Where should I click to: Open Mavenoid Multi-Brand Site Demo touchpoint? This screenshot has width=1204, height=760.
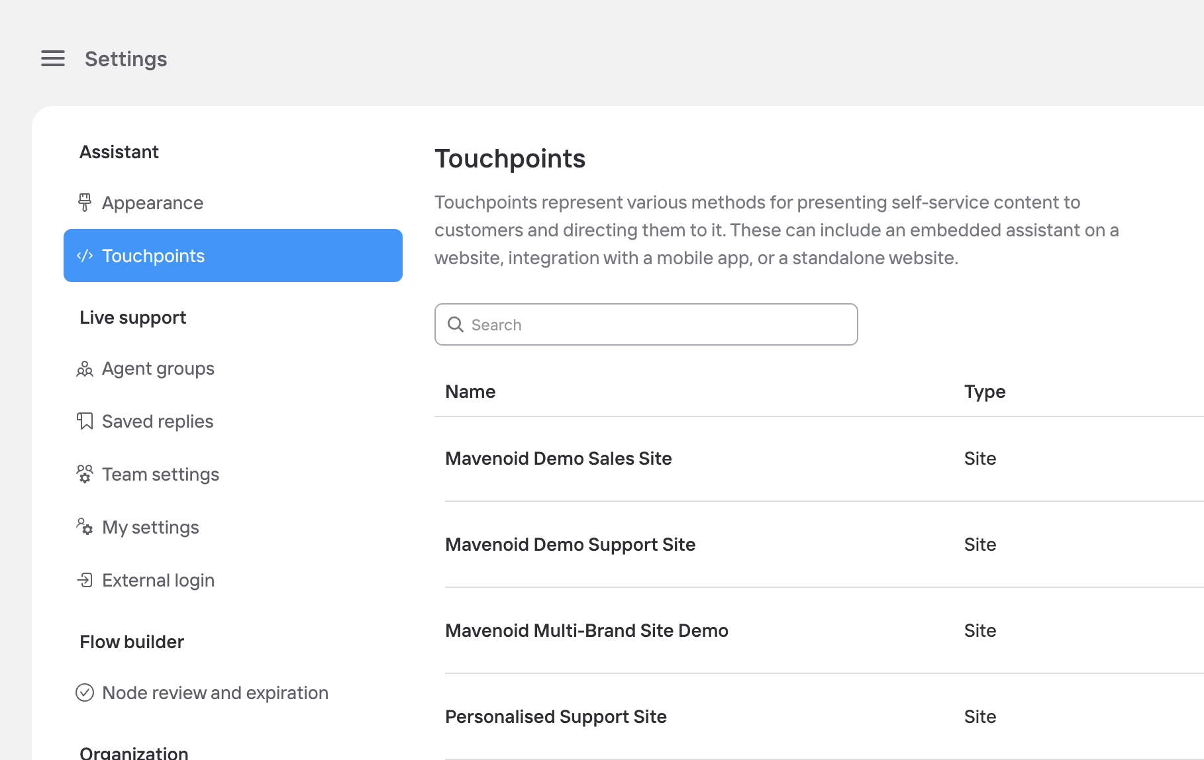(x=587, y=630)
